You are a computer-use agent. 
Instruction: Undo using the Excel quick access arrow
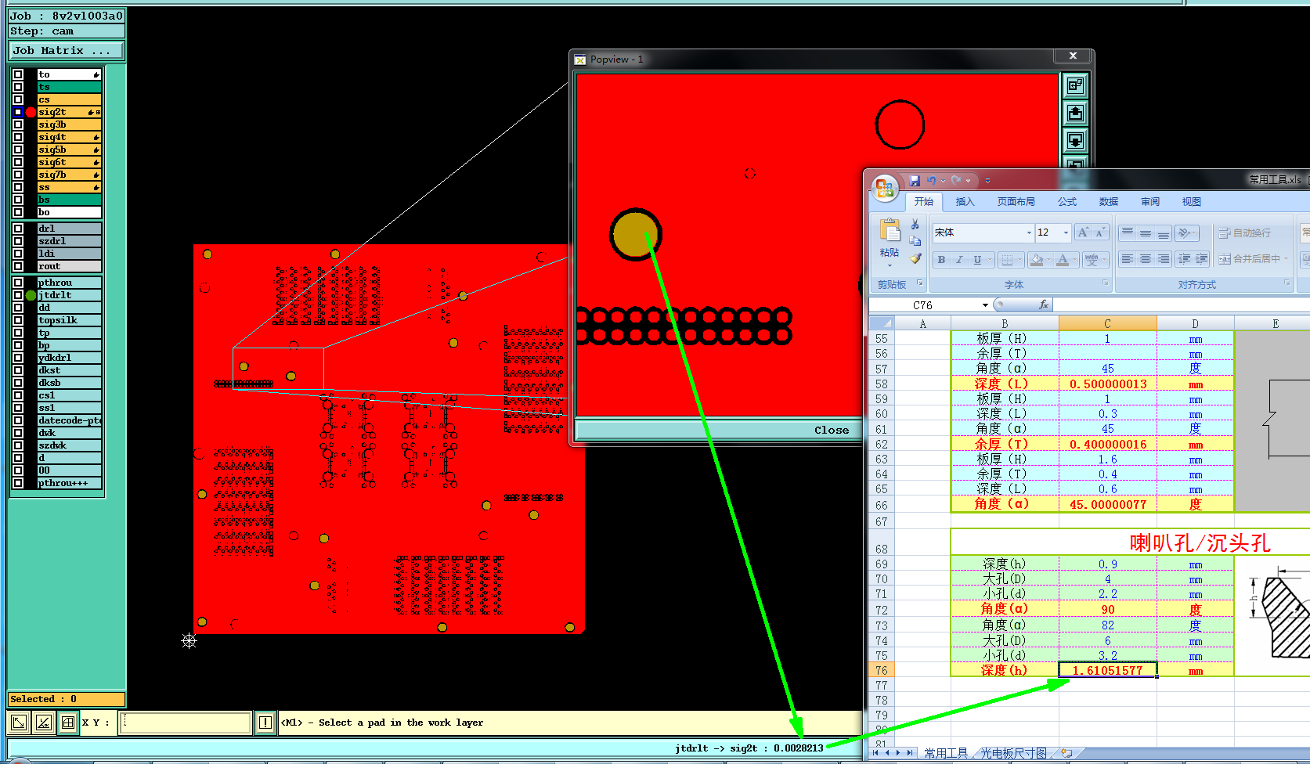931,181
